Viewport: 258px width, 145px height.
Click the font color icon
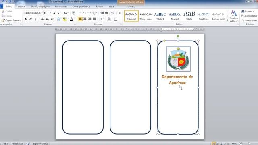72,19
